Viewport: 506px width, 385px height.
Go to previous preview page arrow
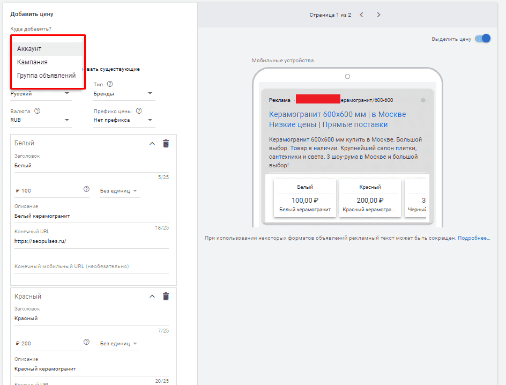click(x=361, y=15)
